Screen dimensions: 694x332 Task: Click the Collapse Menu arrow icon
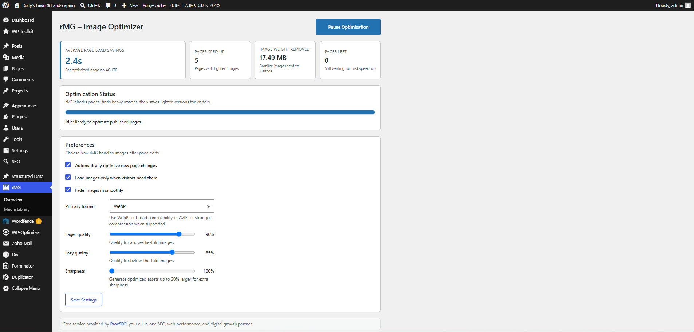click(6, 288)
